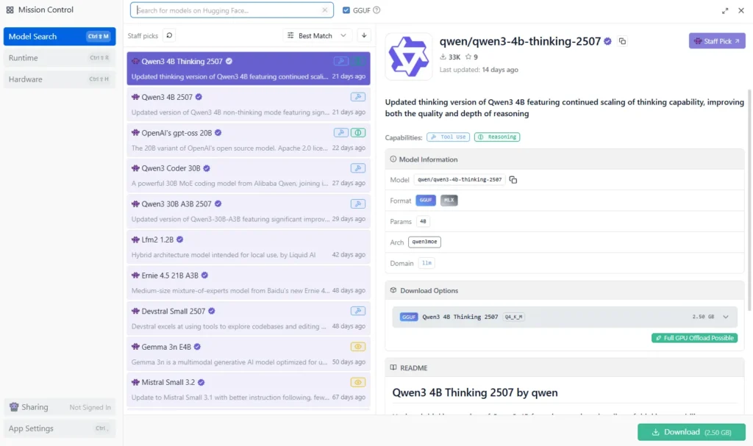Viewport: 753px width, 446px height.
Task: Open the Staff Pick link button
Action: click(717, 41)
